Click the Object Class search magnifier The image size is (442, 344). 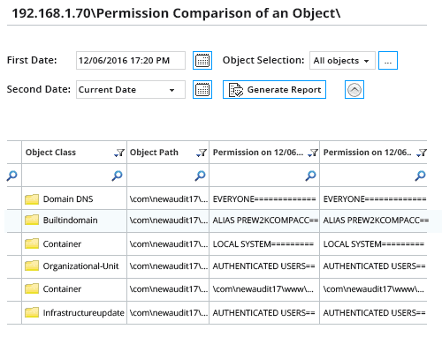[x=117, y=176]
